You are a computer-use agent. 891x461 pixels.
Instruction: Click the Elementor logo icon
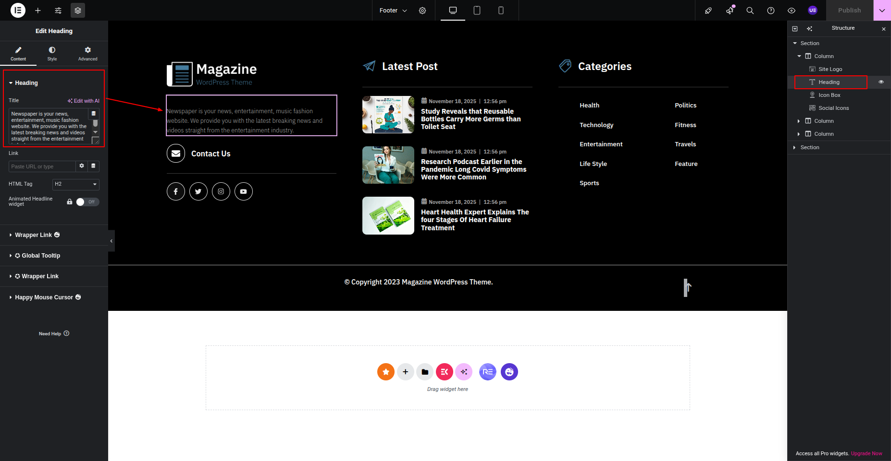pyautogui.click(x=18, y=10)
